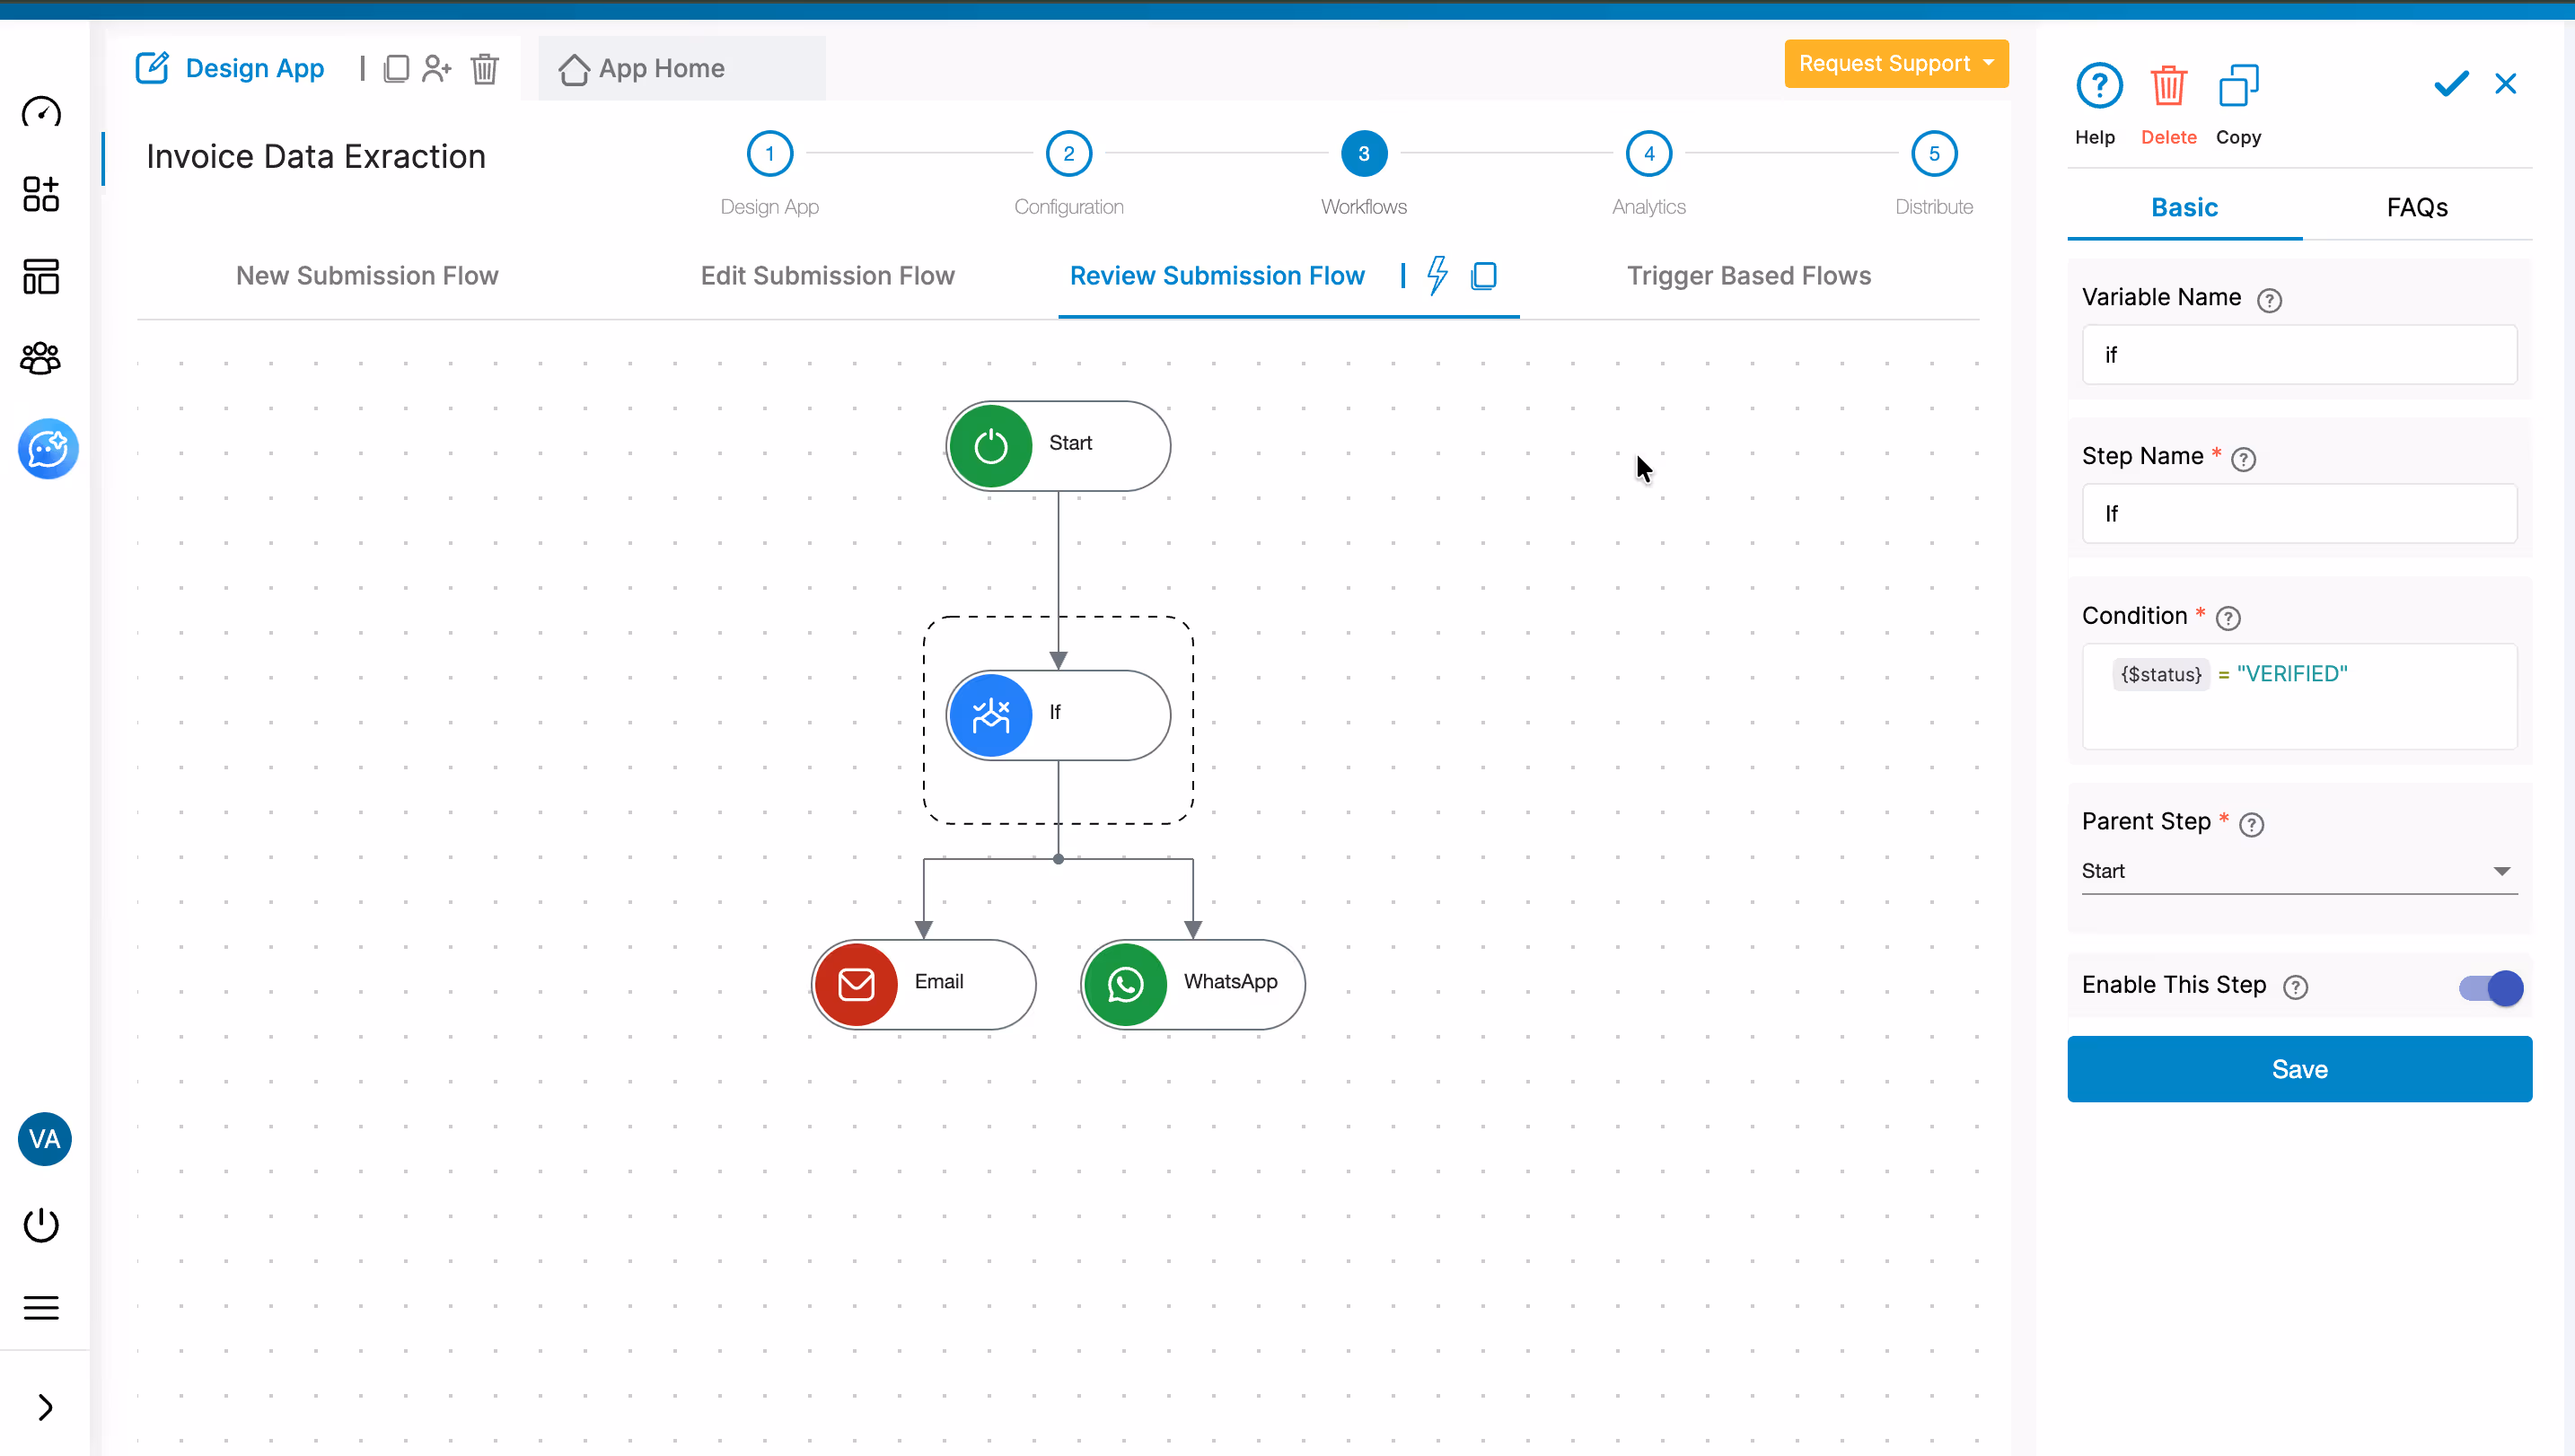Screen dimensions: 2575x1456
Task: Select the Review Submission Flow tab
Action: (1217, 275)
